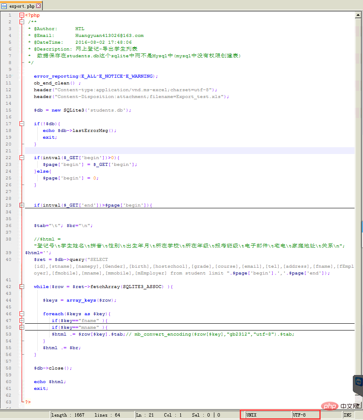Click the Sel : 0 | 0 status entry

(x=206, y=415)
